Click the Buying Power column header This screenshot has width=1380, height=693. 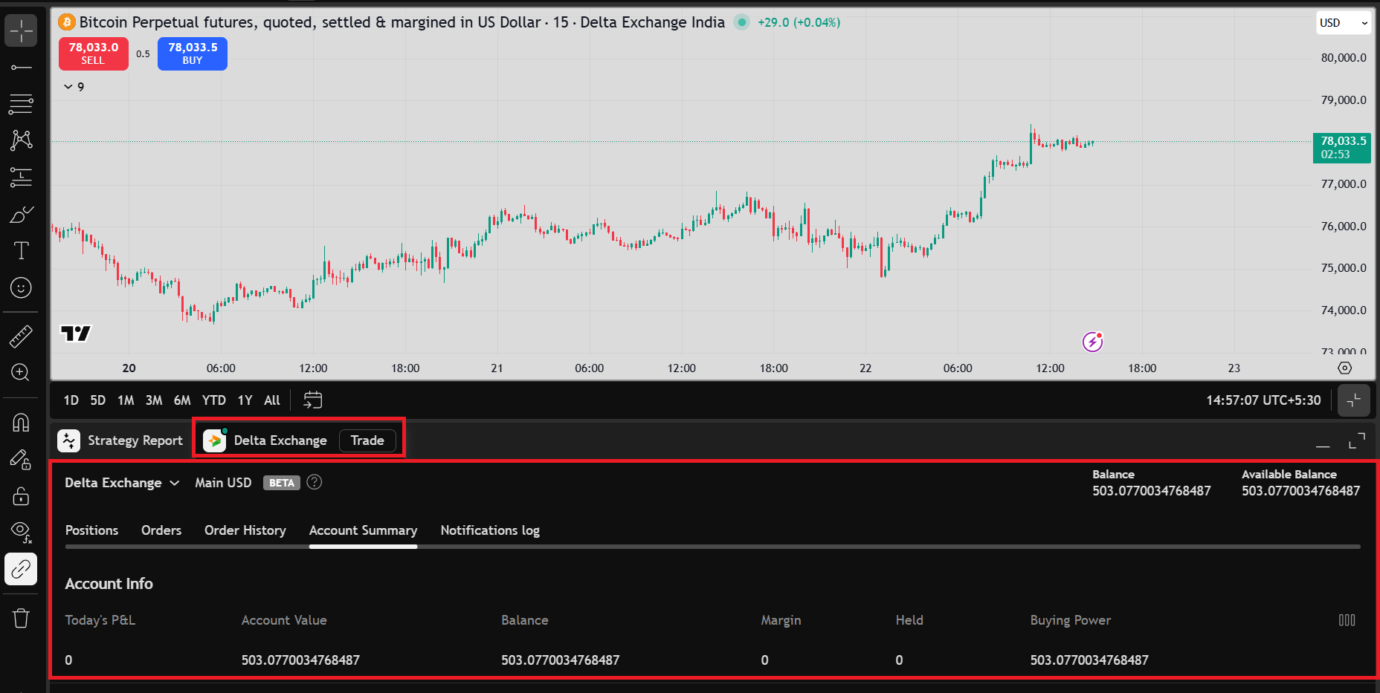1071,620
